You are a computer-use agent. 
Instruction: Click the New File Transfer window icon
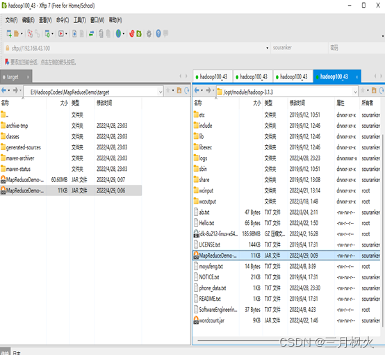[x=47, y=33]
